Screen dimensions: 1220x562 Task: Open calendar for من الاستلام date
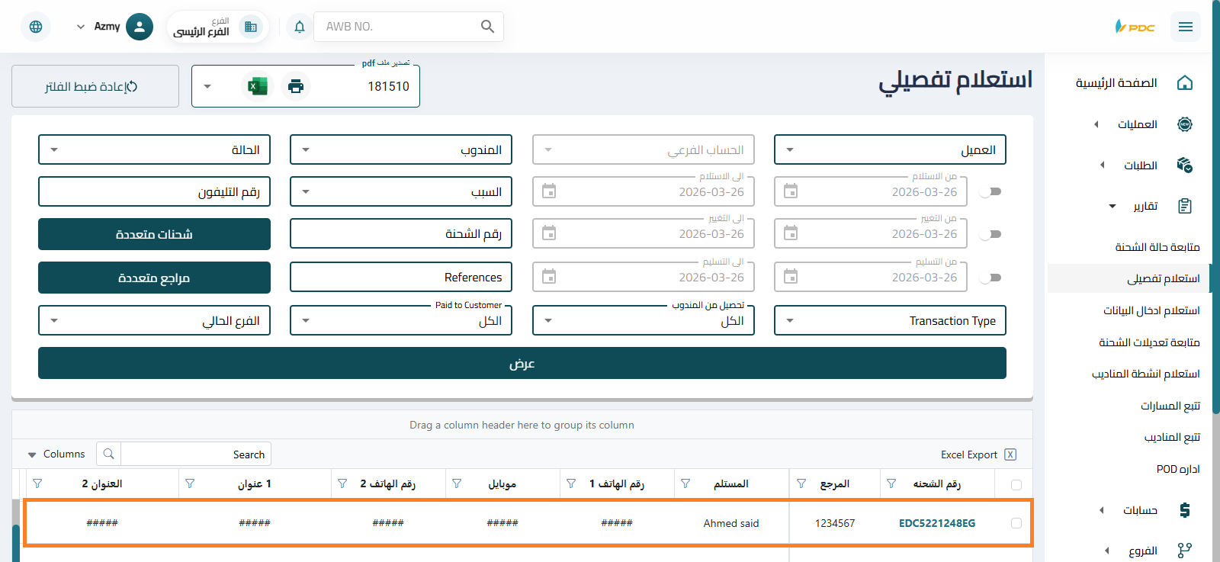(791, 191)
